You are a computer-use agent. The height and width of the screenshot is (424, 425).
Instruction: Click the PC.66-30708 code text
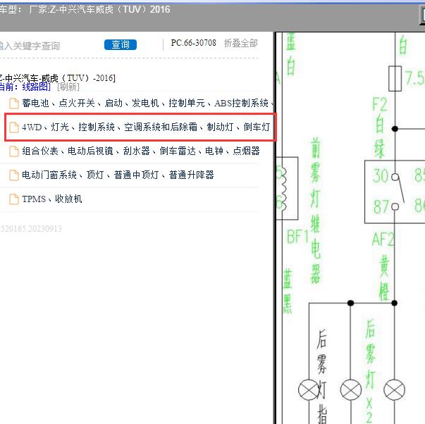[x=194, y=43]
